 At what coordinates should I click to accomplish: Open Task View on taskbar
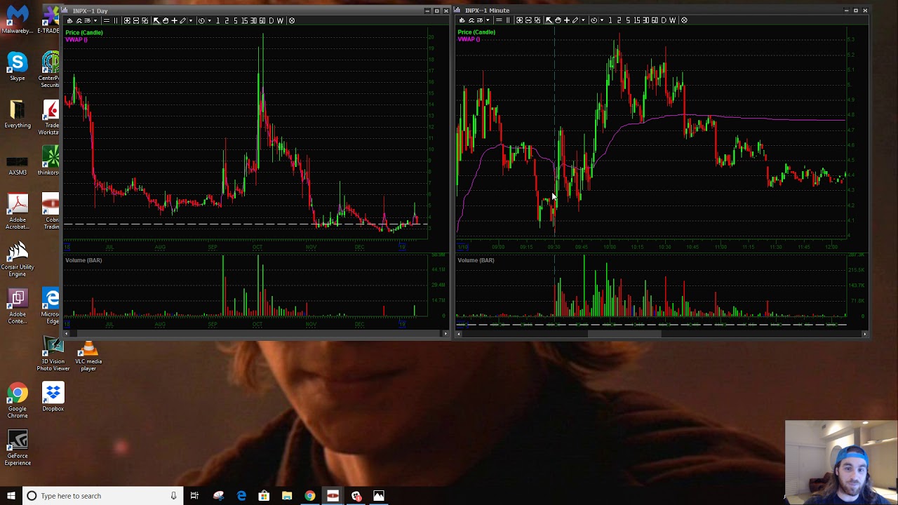point(194,496)
